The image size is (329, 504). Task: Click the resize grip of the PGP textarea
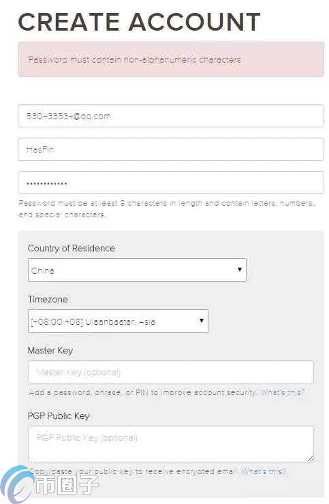point(310,459)
